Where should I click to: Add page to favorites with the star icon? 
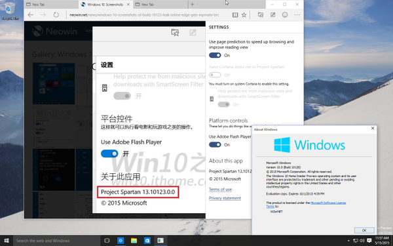click(244, 15)
